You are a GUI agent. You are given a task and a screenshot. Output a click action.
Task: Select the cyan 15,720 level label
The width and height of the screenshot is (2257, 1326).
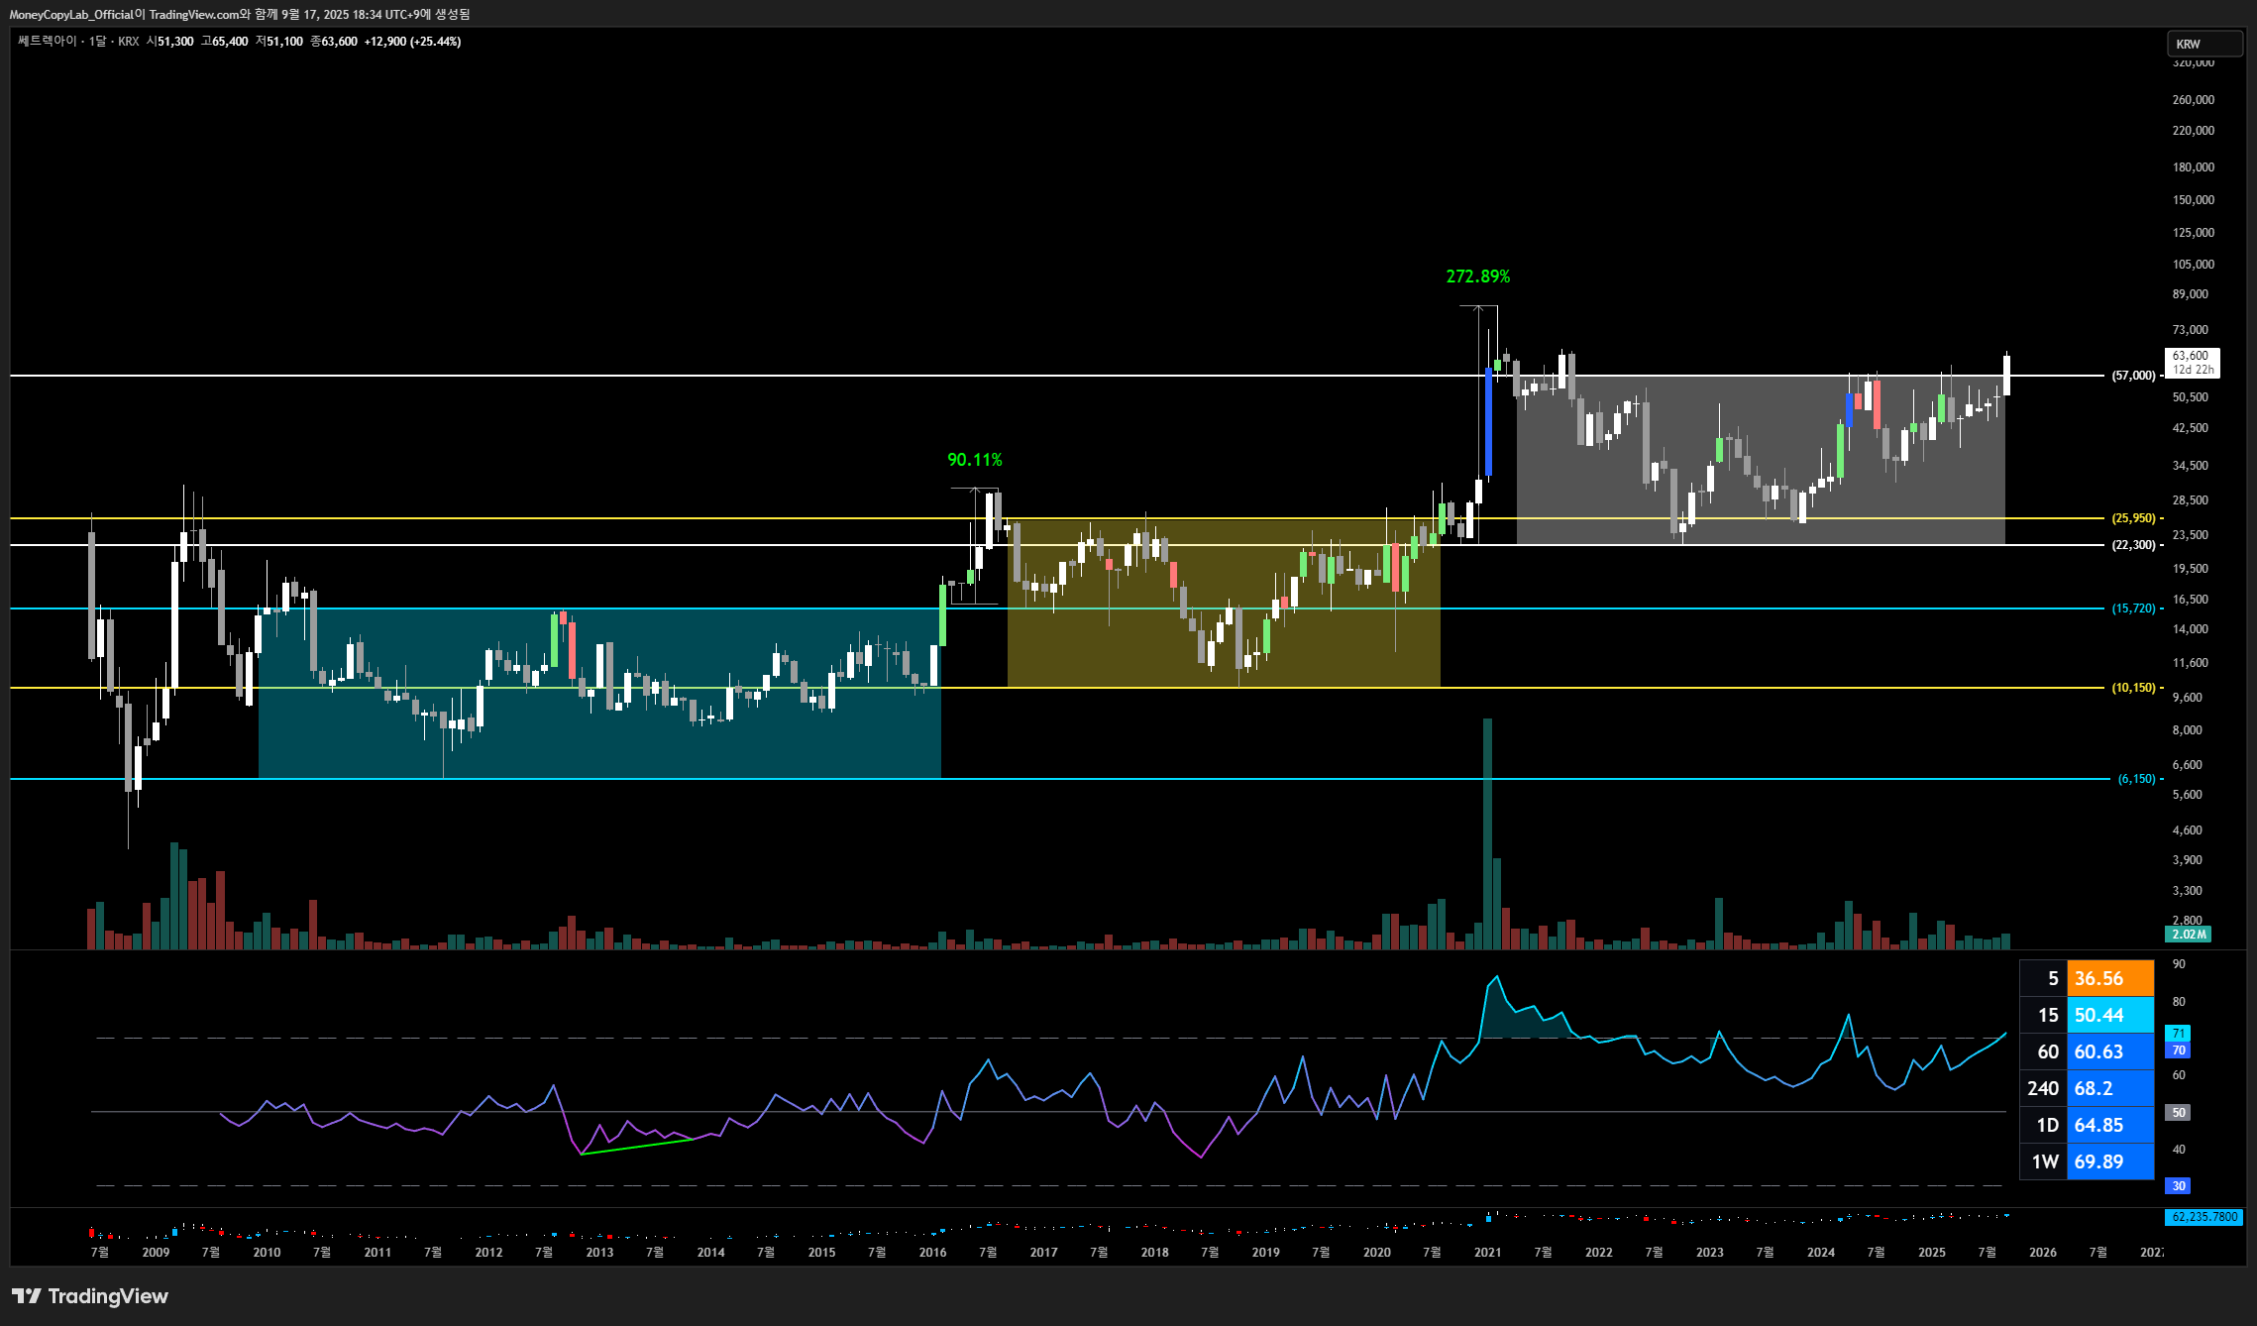coord(2133,608)
